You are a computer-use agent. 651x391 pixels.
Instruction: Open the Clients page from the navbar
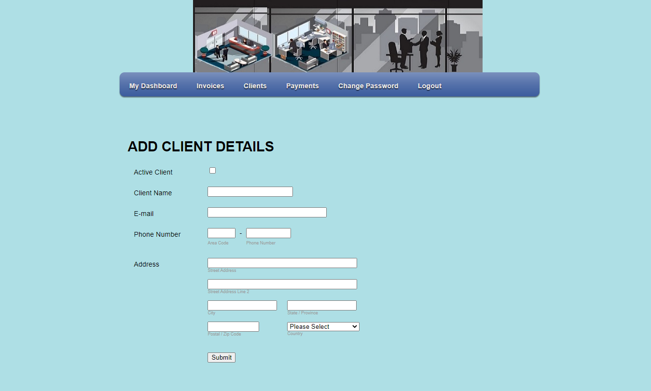click(x=255, y=86)
